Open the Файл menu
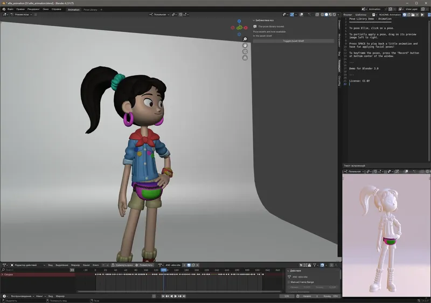This screenshot has width=431, height=303. click(10, 9)
